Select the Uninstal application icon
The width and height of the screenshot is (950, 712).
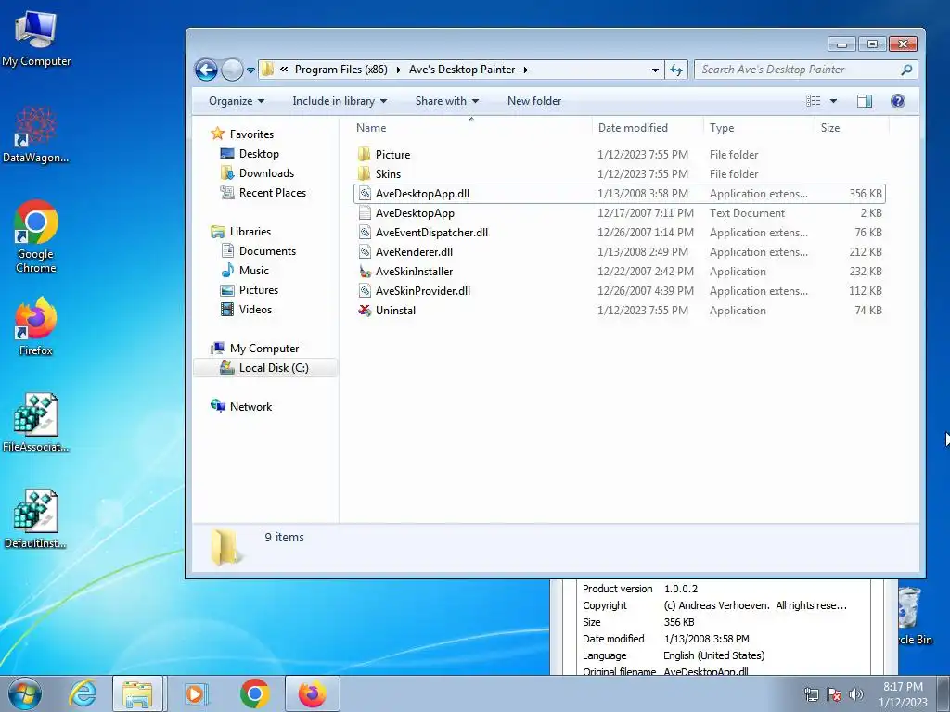click(364, 311)
